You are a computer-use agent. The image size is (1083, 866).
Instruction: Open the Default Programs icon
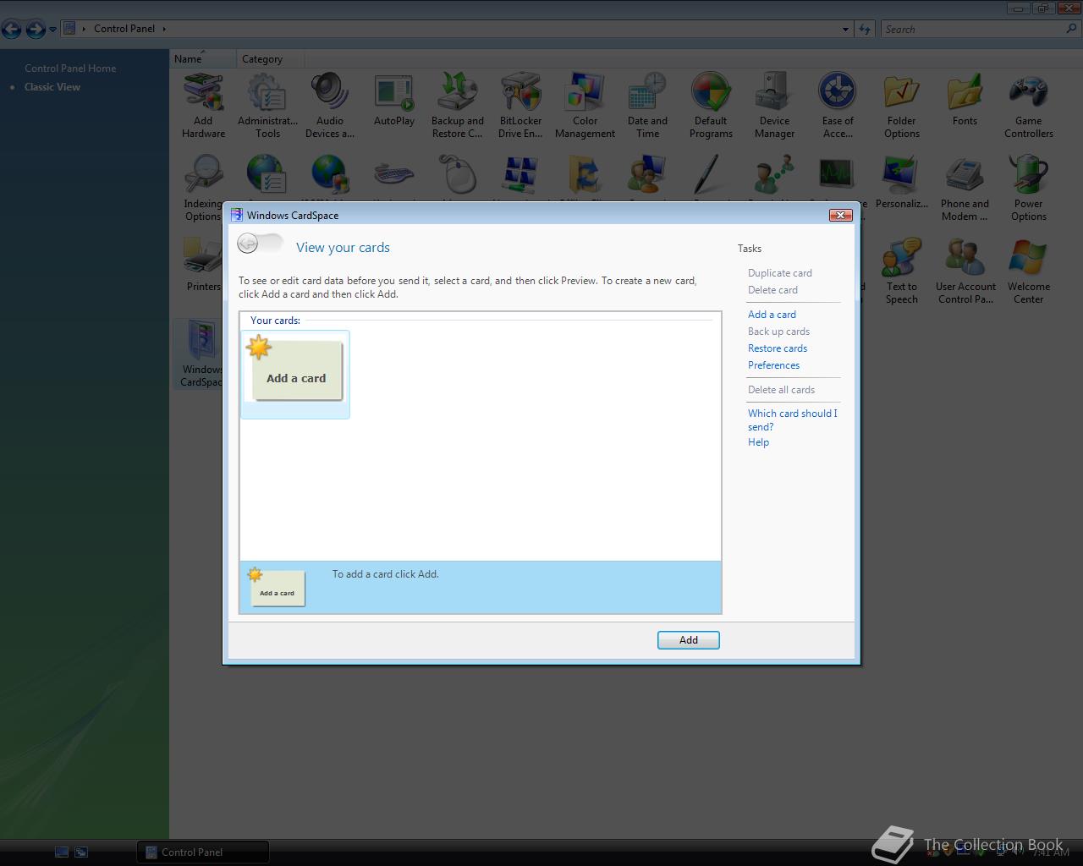coord(711,106)
